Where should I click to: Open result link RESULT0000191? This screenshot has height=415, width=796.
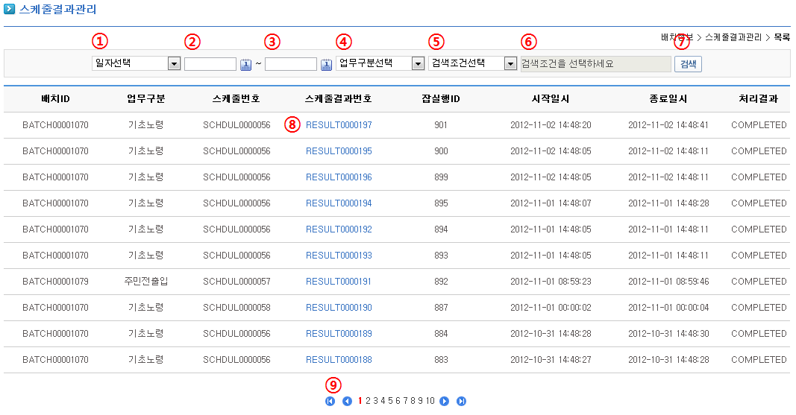(339, 282)
